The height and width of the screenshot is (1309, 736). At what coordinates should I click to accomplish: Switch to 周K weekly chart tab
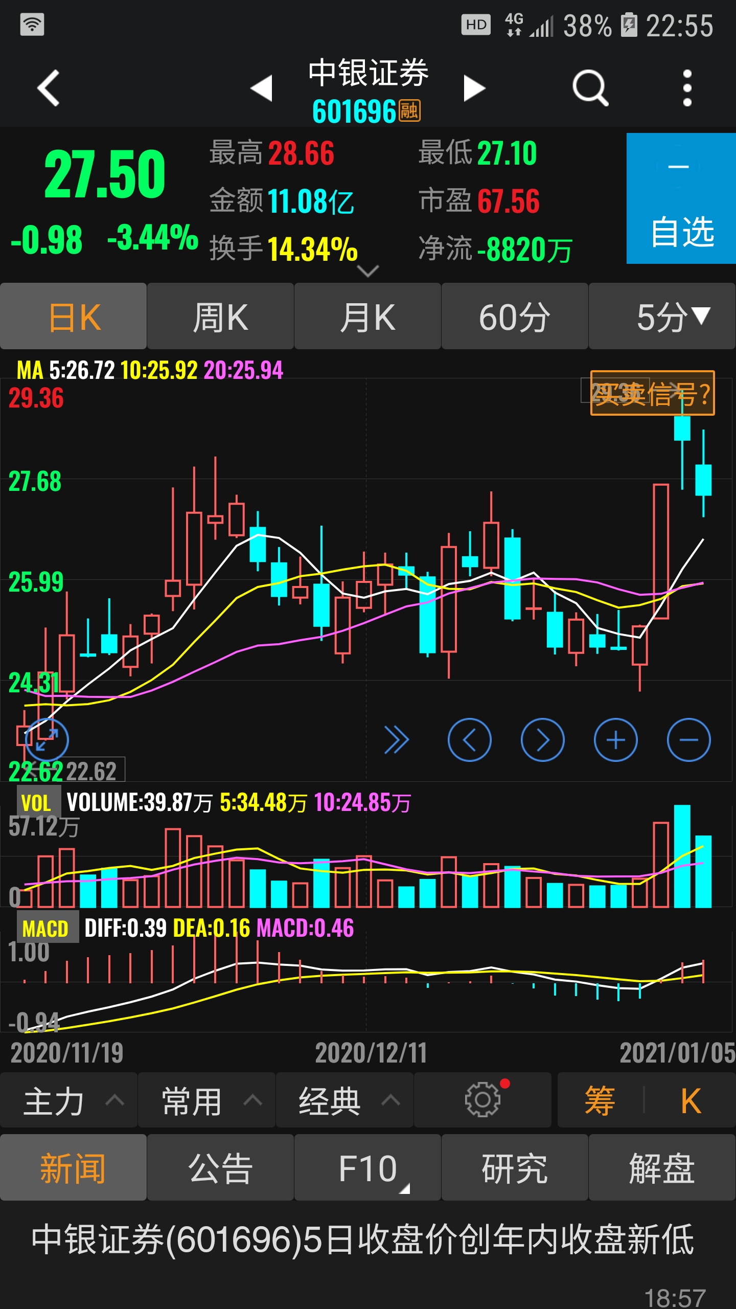point(221,316)
